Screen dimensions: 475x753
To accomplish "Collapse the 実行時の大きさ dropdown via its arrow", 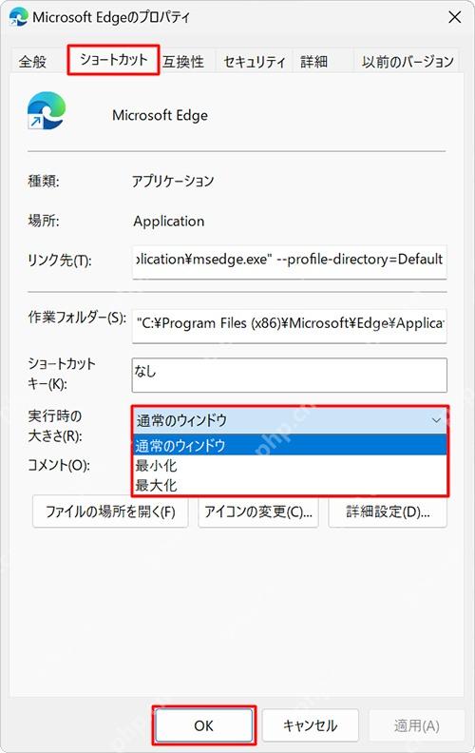I will (x=436, y=420).
